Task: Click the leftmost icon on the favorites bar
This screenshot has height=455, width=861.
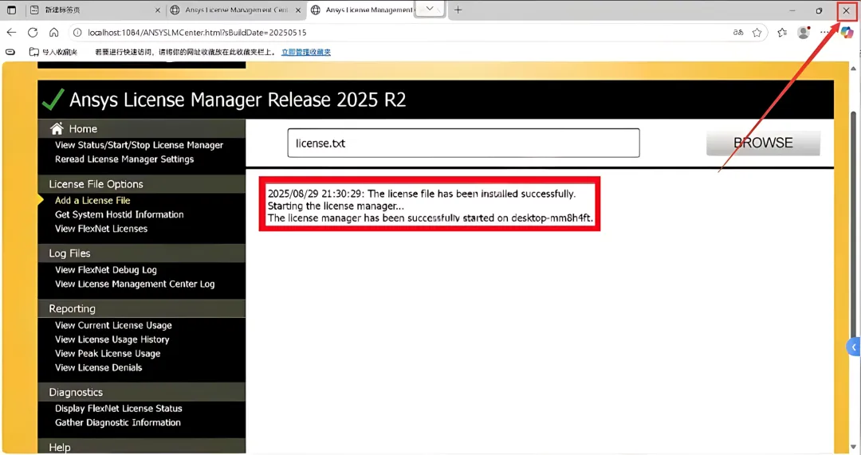Action: [x=10, y=52]
